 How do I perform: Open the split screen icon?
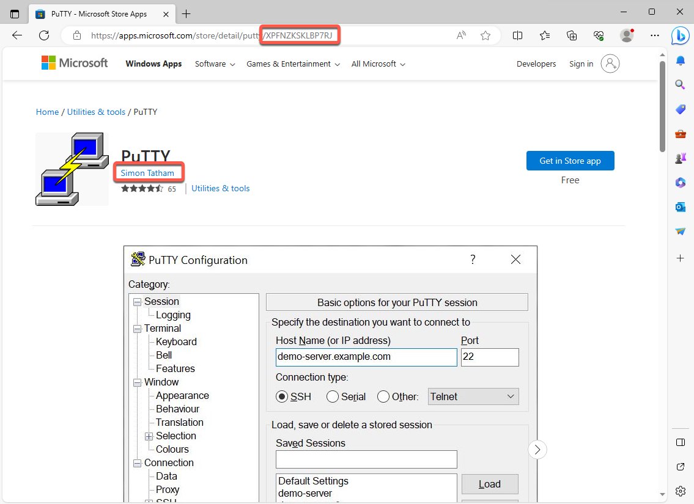pyautogui.click(x=517, y=35)
